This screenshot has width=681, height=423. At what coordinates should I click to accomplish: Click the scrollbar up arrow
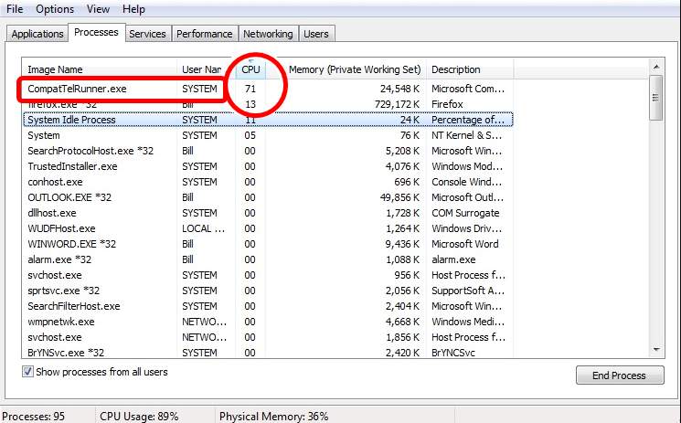pos(656,67)
